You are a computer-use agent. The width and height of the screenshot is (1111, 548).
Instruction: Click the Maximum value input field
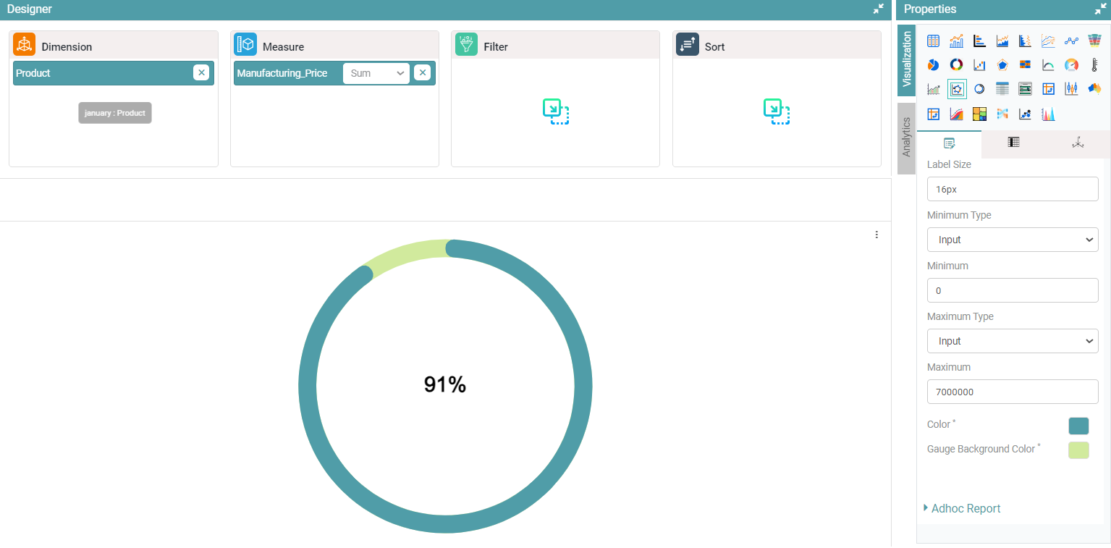pyautogui.click(x=1012, y=392)
